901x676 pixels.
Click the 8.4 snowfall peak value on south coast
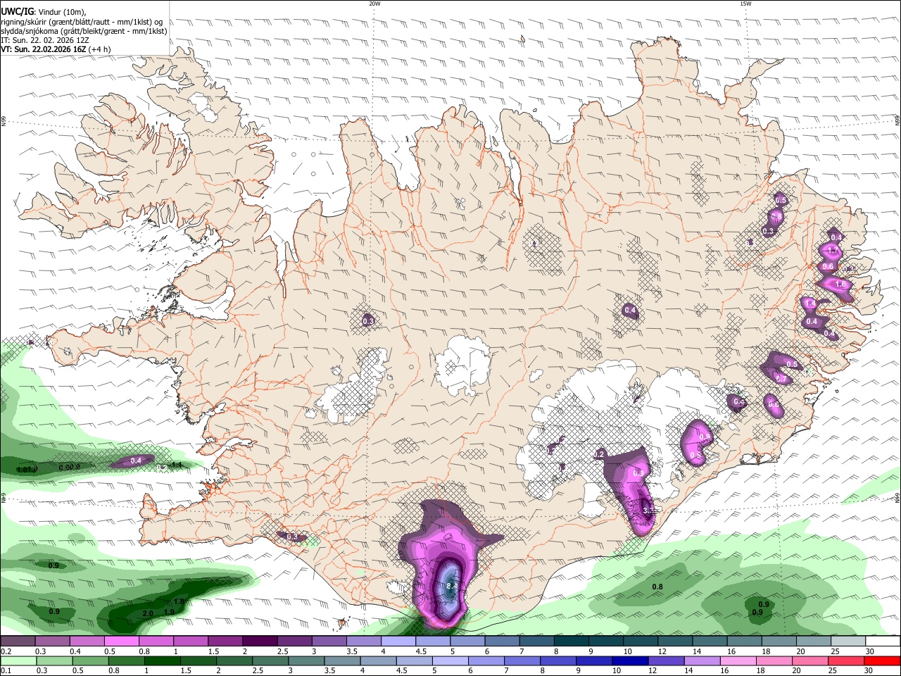tap(452, 585)
